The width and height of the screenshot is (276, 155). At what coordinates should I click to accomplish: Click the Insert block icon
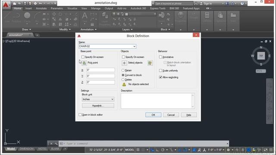[161, 17]
